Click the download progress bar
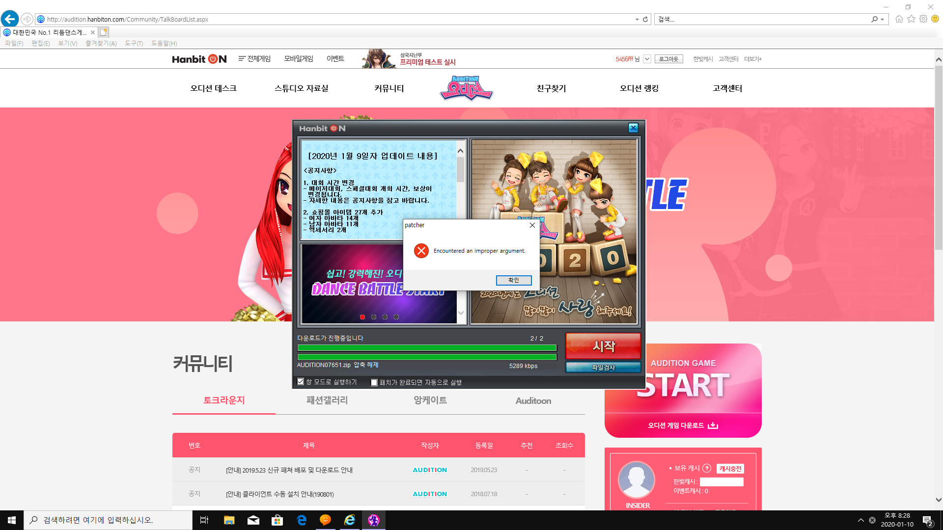 pyautogui.click(x=427, y=348)
